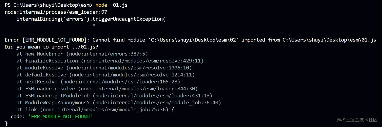Click the caret marker under the error line
382x127 pixels.
tap(94, 26)
